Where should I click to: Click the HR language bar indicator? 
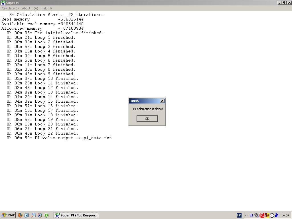(239, 215)
